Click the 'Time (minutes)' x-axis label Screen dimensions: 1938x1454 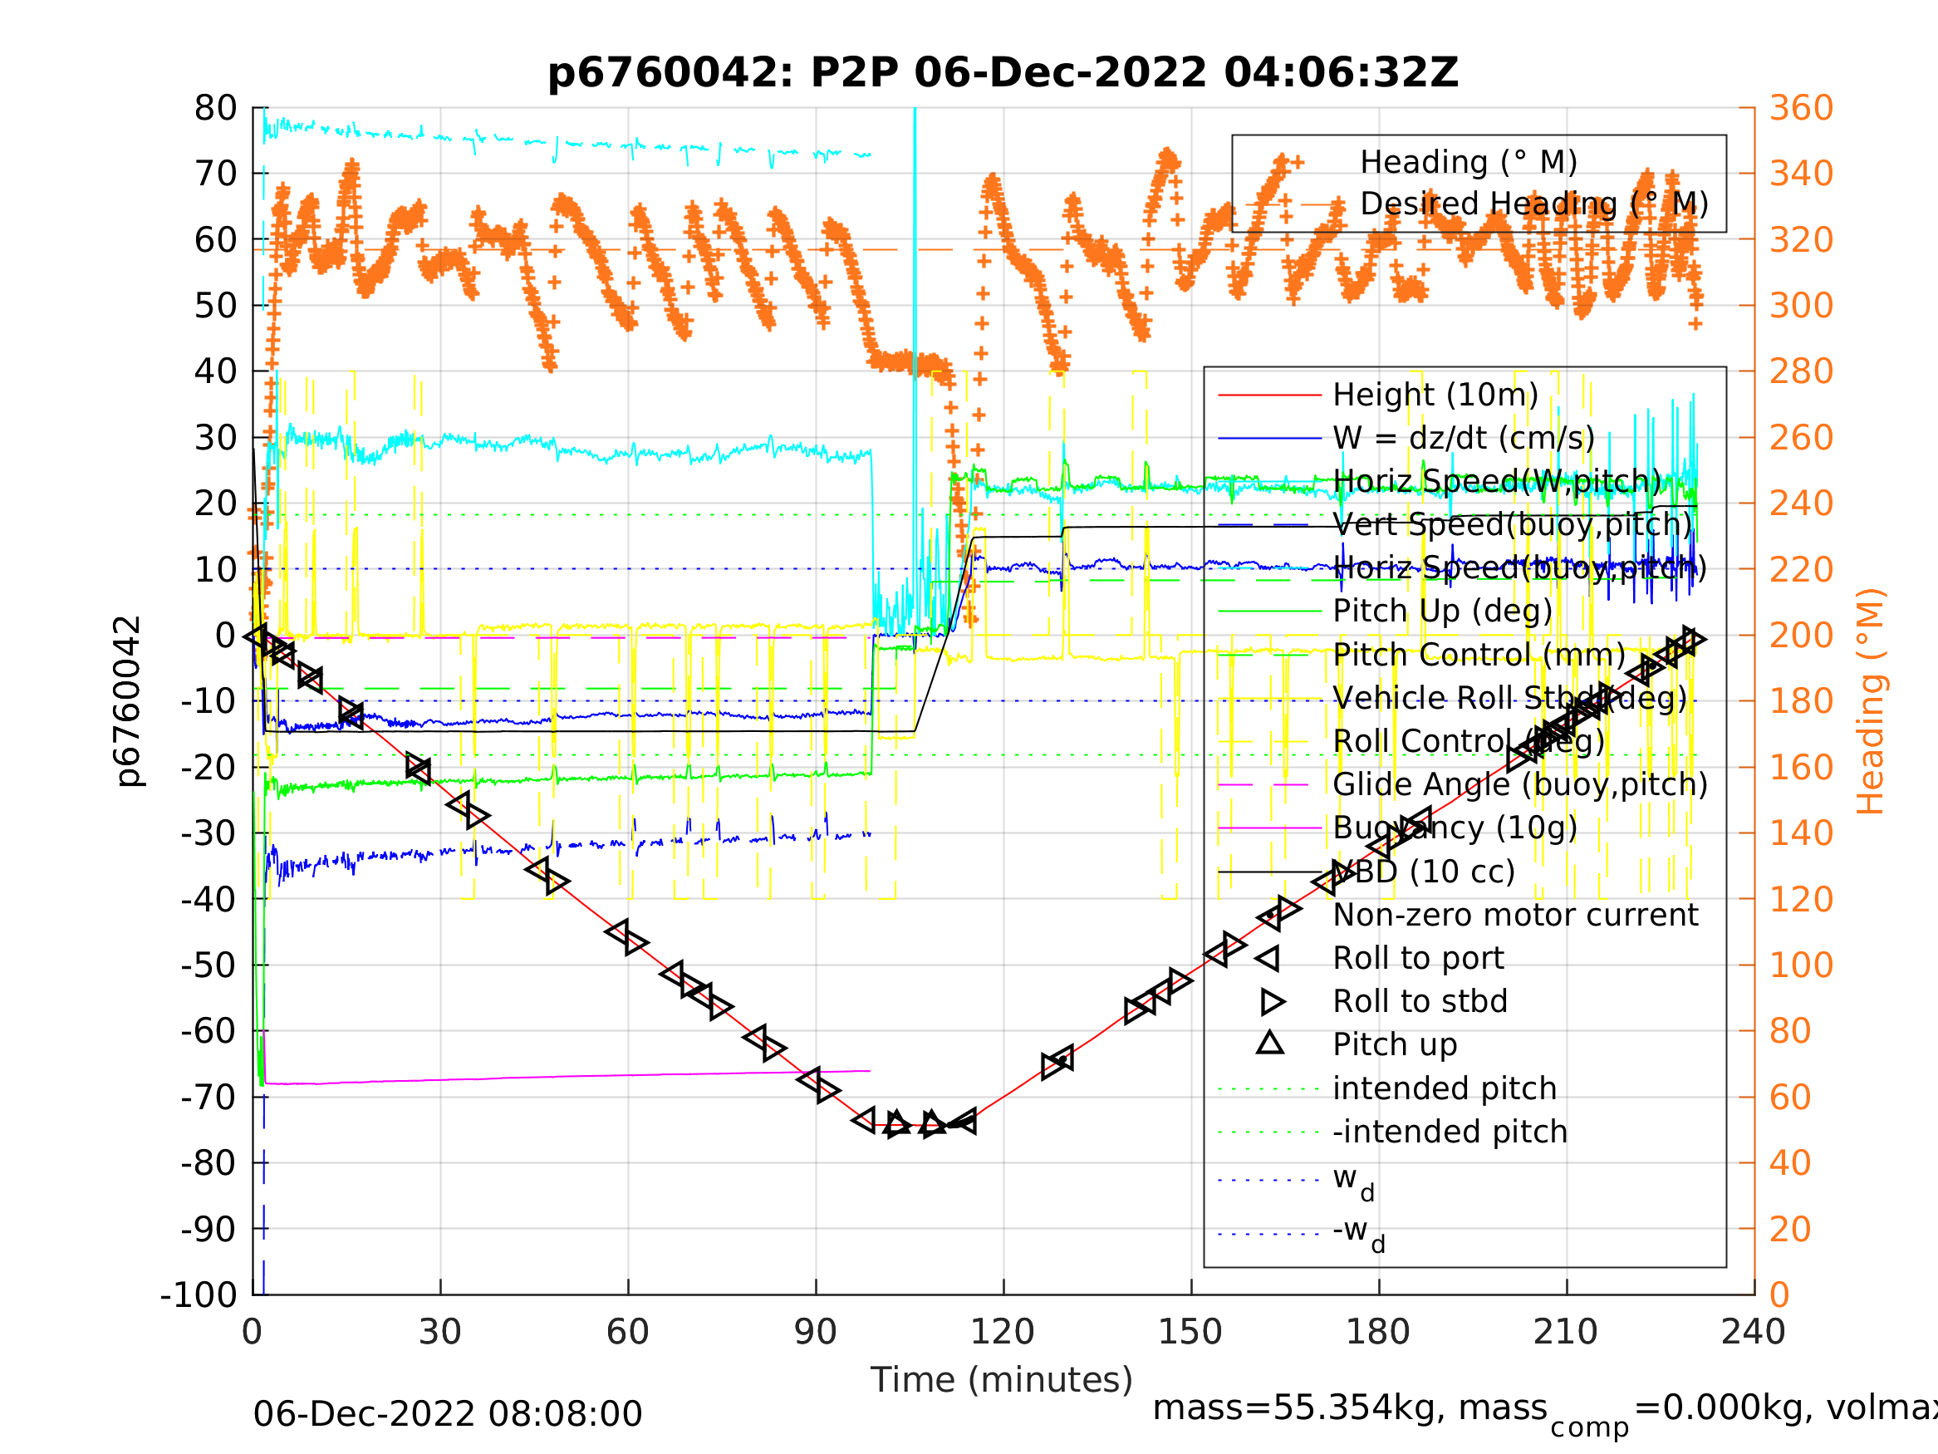1002,1380
